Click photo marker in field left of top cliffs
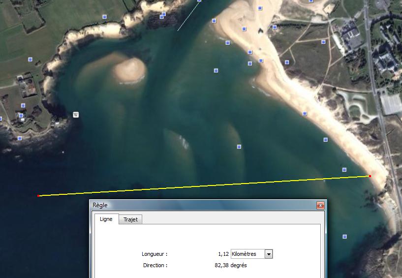The image size is (402, 278). [x=104, y=17]
